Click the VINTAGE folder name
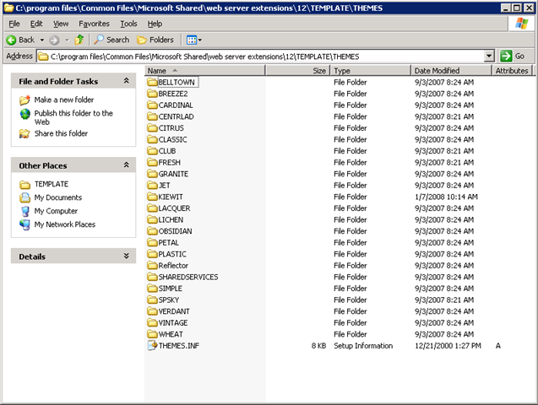Image resolution: width=538 pixels, height=405 pixels. [173, 323]
